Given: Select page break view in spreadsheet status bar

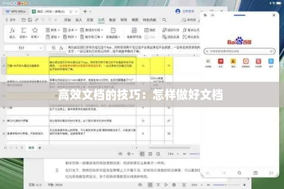Looking at the screenshot, I should (150, 154).
